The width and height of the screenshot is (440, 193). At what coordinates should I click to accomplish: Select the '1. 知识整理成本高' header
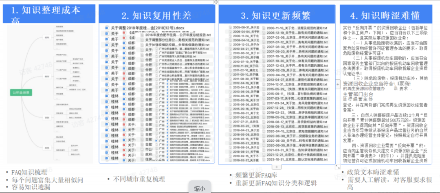point(48,14)
